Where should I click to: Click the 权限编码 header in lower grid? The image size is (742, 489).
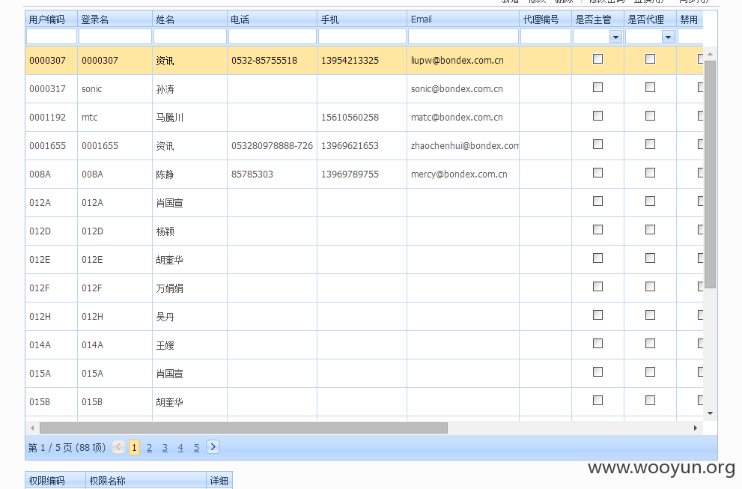[x=55, y=481]
